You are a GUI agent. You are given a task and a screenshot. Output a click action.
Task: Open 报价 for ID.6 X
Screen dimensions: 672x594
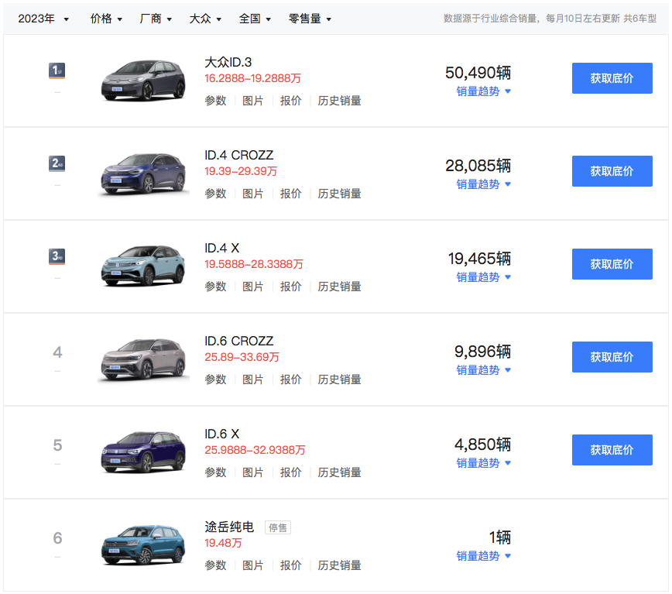point(290,472)
